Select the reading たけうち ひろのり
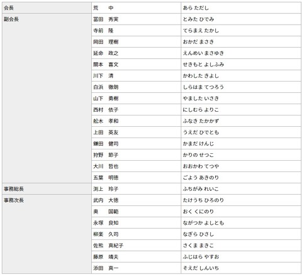 click(x=203, y=200)
